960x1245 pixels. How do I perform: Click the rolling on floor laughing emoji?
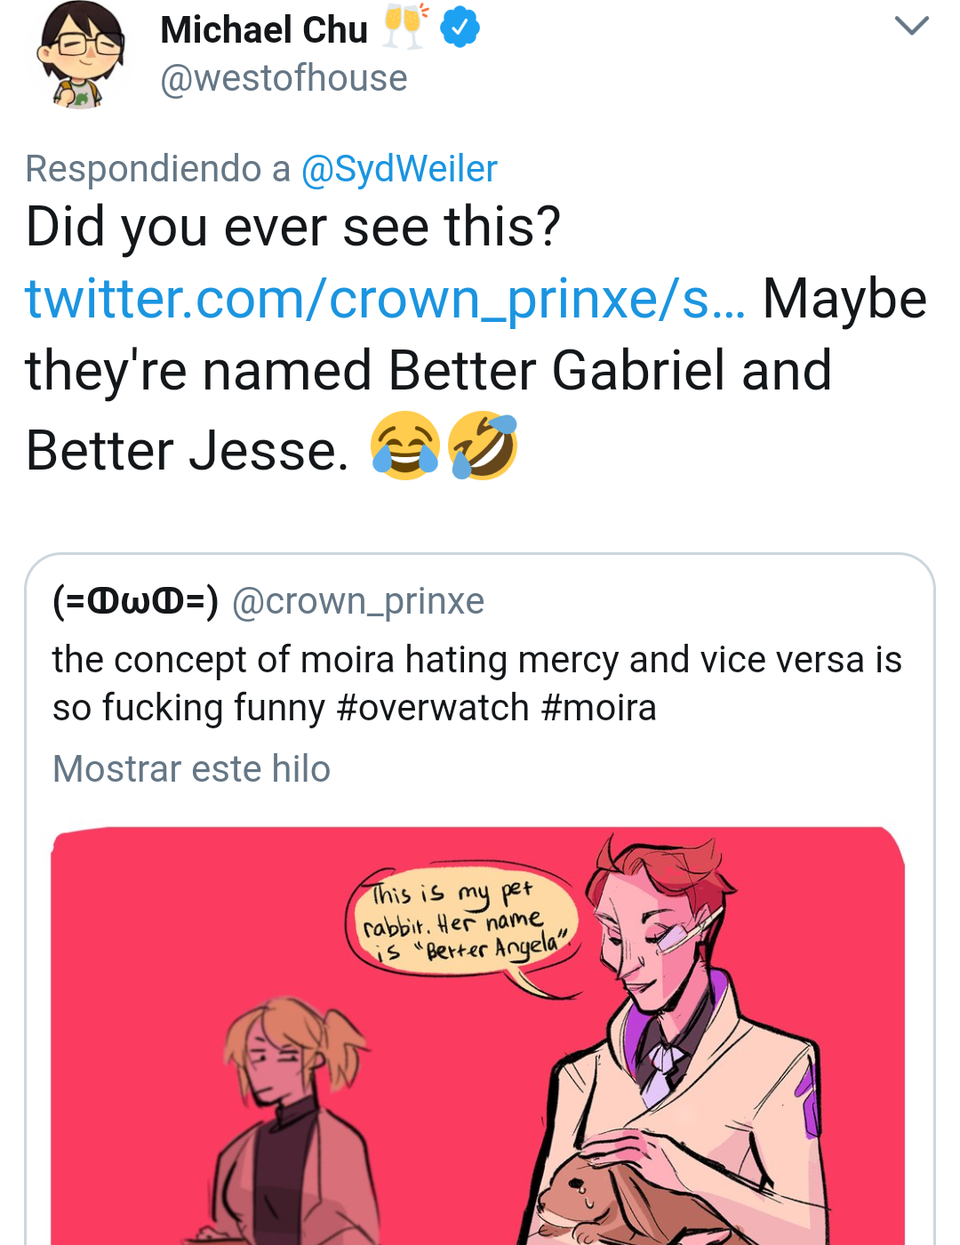pos(483,446)
